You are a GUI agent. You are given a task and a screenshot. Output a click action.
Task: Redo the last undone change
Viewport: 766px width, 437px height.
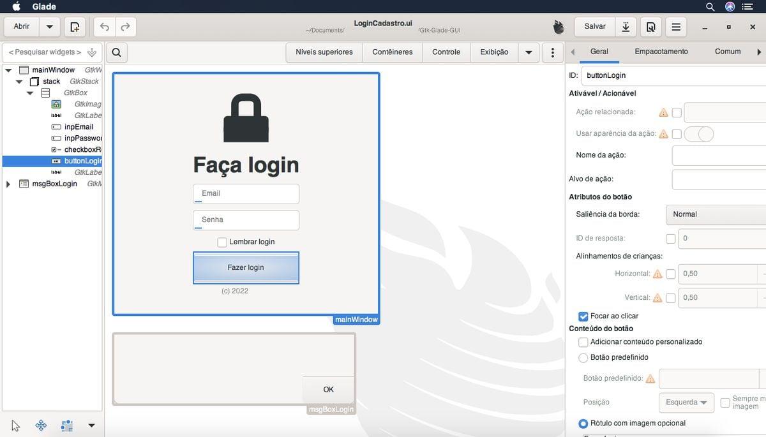(x=125, y=27)
